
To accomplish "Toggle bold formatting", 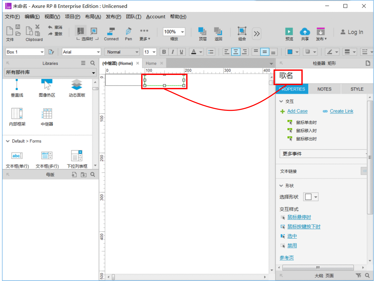I will pyautogui.click(x=164, y=52).
